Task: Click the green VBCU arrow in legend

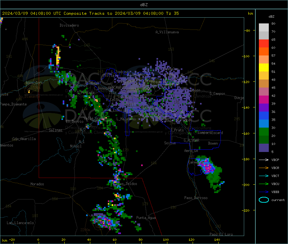Action: coord(264,184)
